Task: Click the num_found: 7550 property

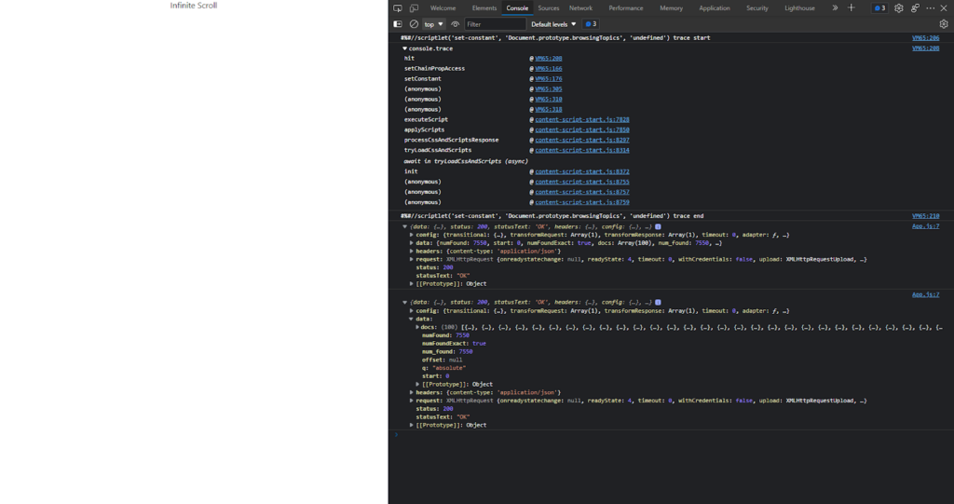Action: click(447, 352)
